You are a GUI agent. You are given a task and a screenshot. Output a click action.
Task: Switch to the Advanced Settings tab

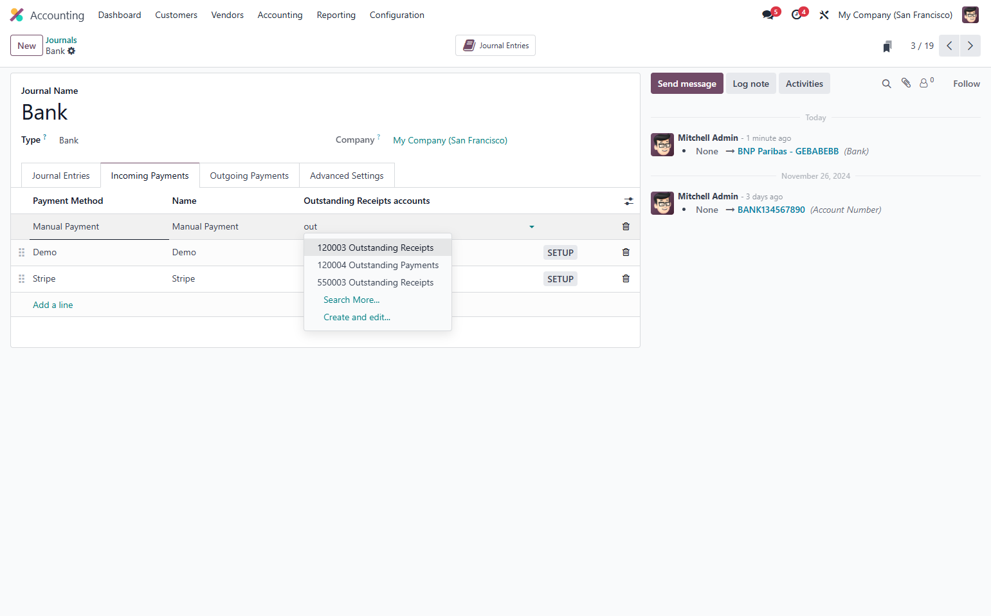point(347,176)
